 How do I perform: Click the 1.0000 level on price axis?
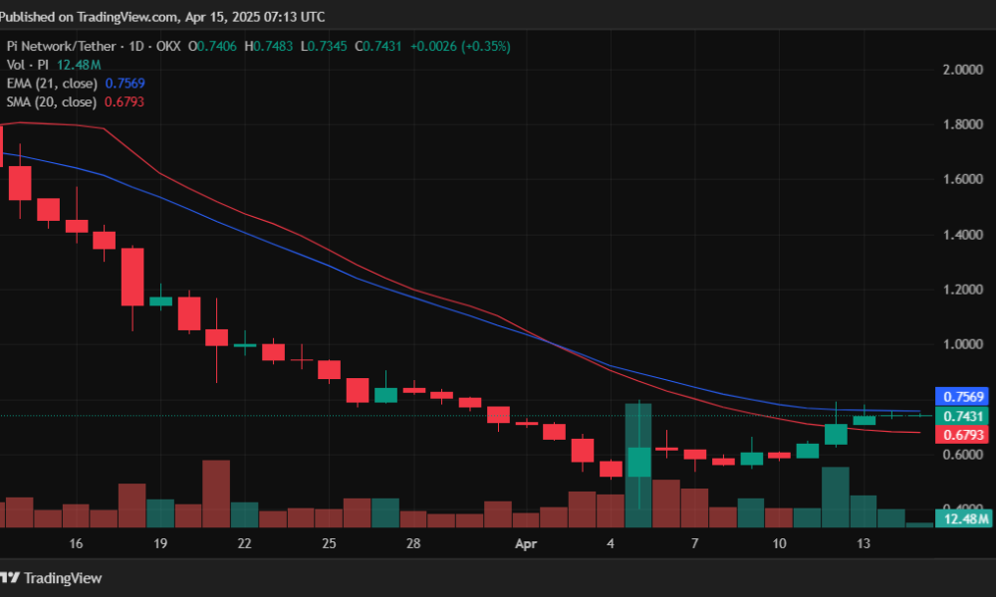coord(963,344)
